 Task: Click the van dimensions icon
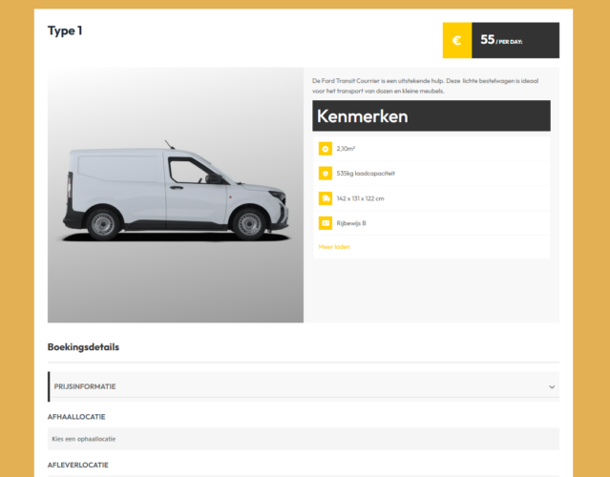point(326,198)
